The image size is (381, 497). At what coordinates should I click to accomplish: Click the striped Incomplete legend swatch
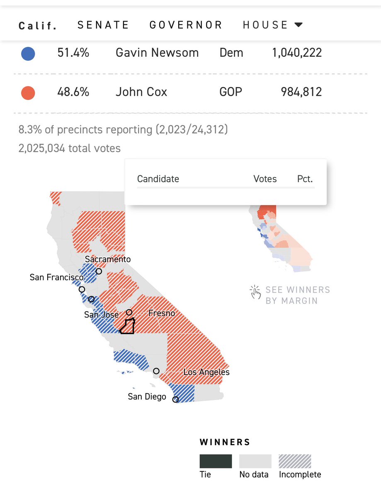pos(295,461)
